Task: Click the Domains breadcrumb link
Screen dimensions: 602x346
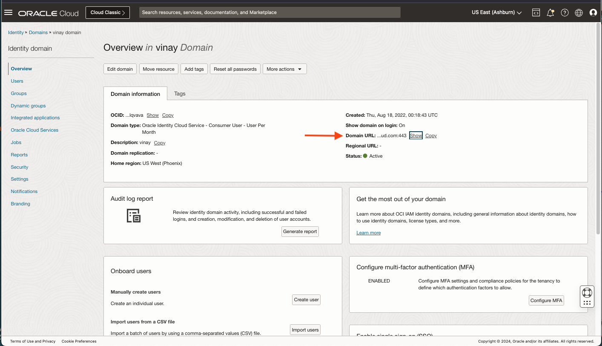Action: click(38, 32)
